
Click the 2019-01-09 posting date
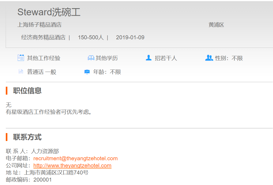click(130, 37)
